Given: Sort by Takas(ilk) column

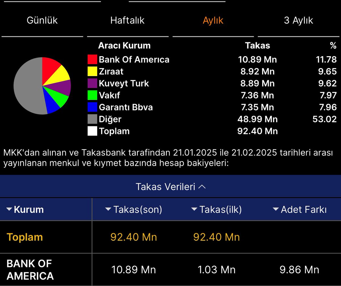Looking at the screenshot, I should [x=217, y=210].
